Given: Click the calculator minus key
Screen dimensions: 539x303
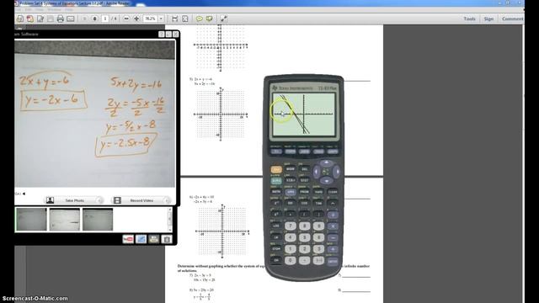Looking at the screenshot, I should pos(333,237).
